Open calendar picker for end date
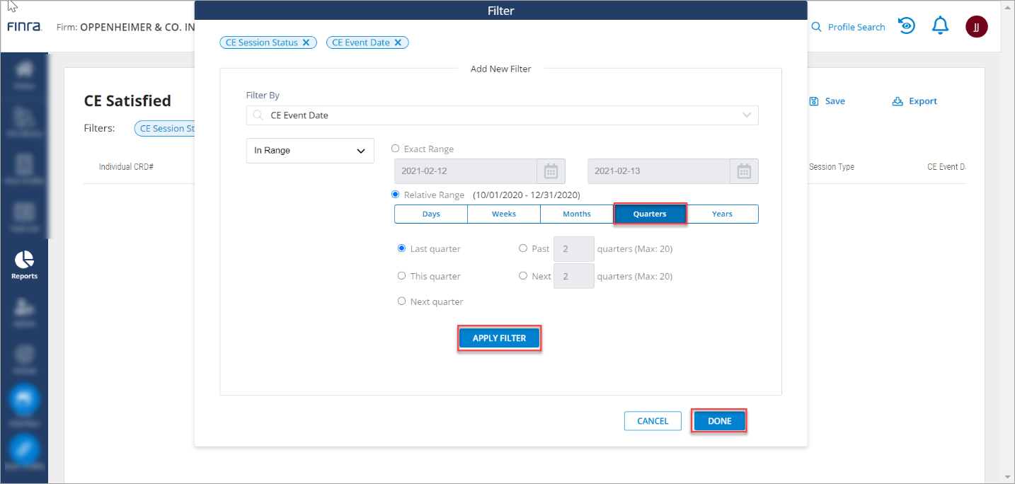 click(x=743, y=171)
